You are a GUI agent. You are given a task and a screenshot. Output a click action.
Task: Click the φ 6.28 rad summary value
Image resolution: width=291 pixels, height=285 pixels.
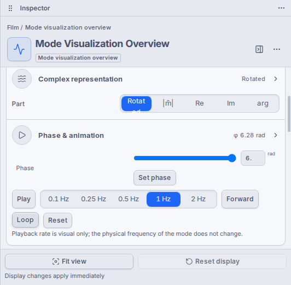[249, 135]
